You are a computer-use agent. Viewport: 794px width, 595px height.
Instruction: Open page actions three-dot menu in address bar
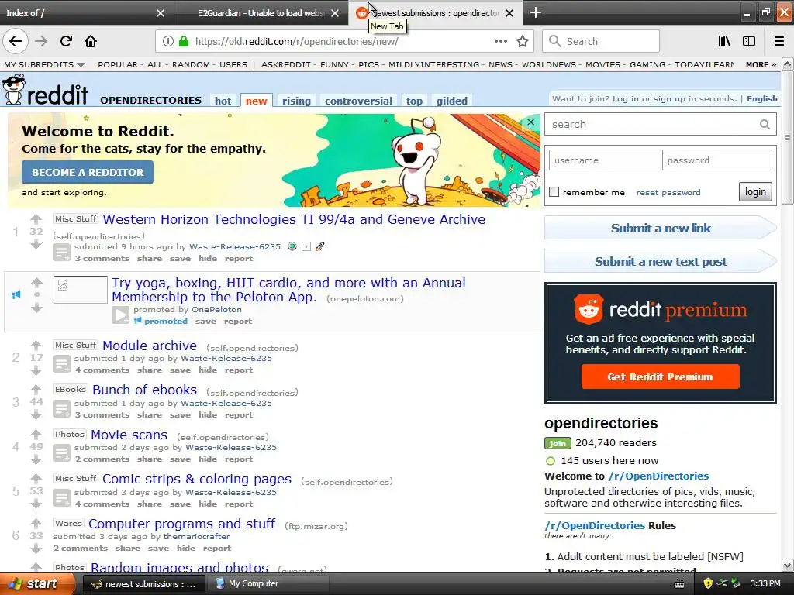500,41
